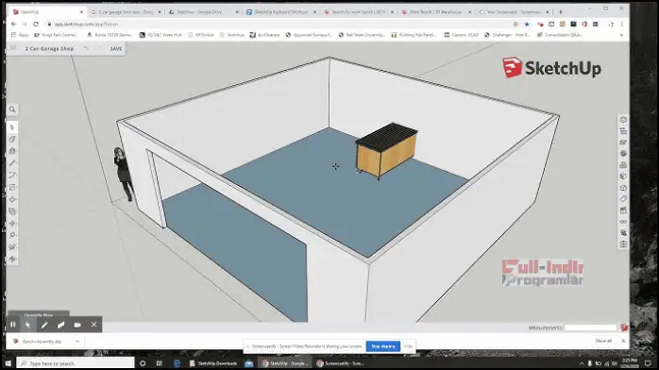Image resolution: width=659 pixels, height=370 pixels.
Task: Toggle the Screencastify webcam embed
Action: 77,325
